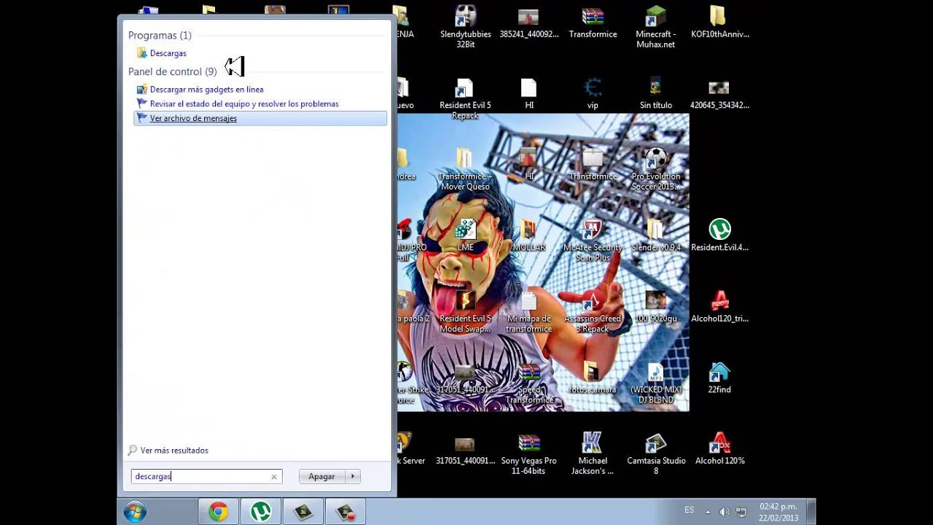Select the top-row Transformice archive icon
The width and height of the screenshot is (933, 525).
tap(593, 22)
